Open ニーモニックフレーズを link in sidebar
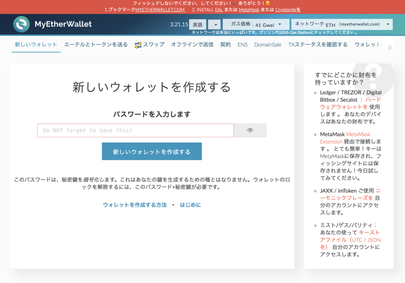This screenshot has width=405, height=283. point(350,194)
